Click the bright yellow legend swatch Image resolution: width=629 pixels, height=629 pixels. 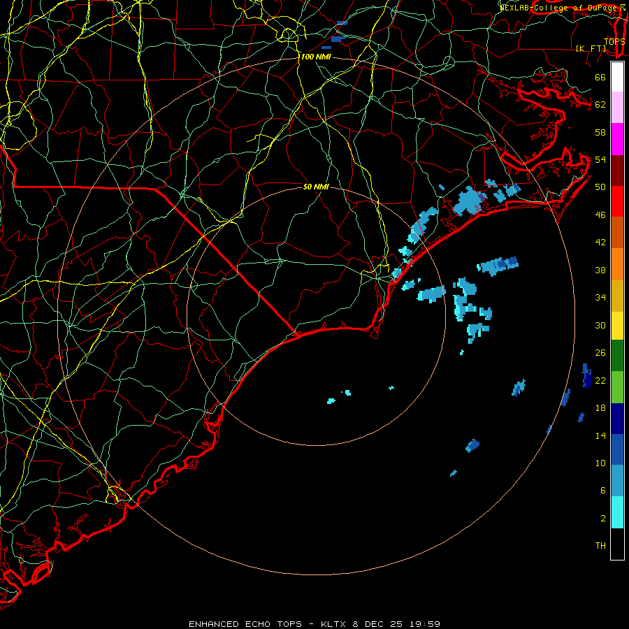click(x=617, y=325)
